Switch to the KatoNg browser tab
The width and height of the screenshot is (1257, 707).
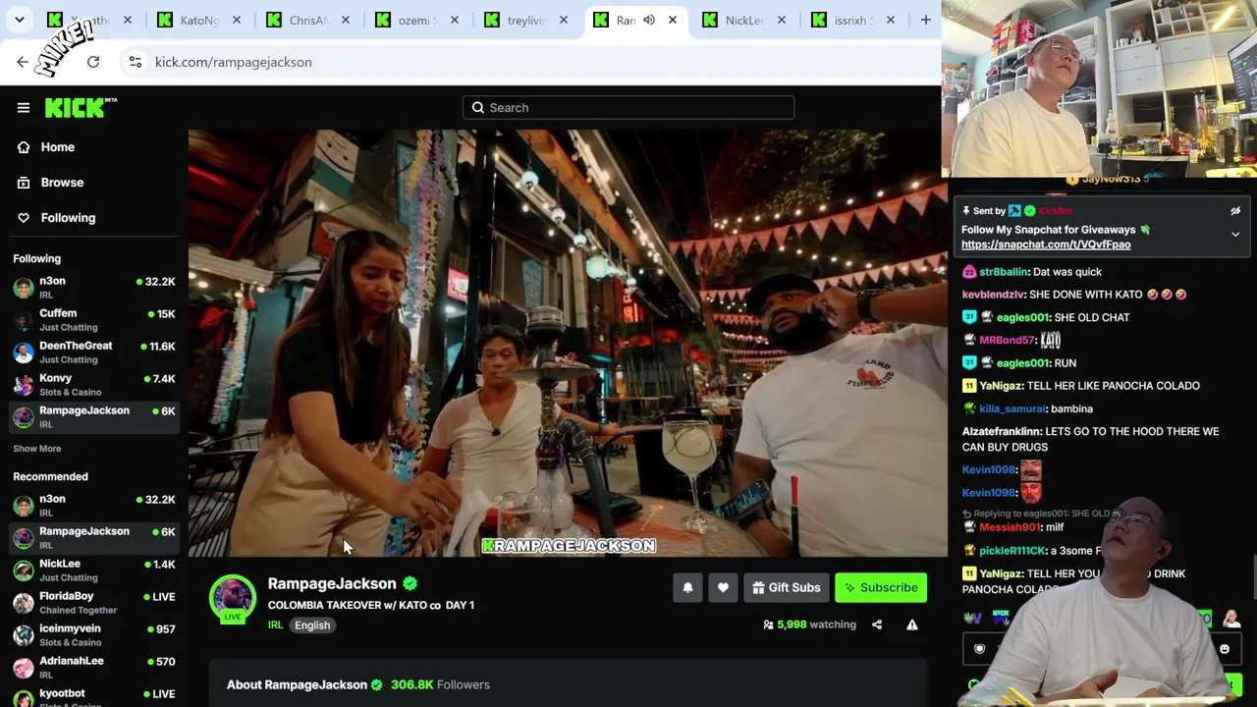click(198, 20)
